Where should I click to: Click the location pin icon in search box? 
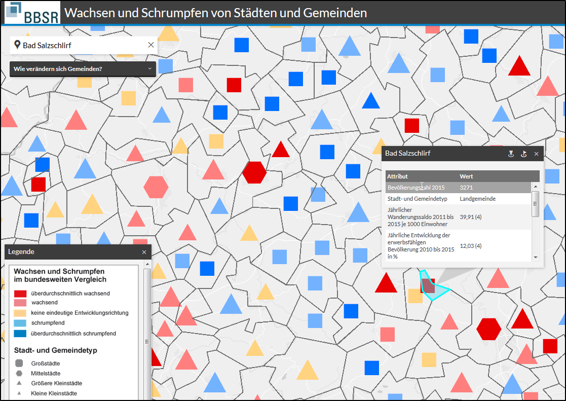tap(17, 45)
